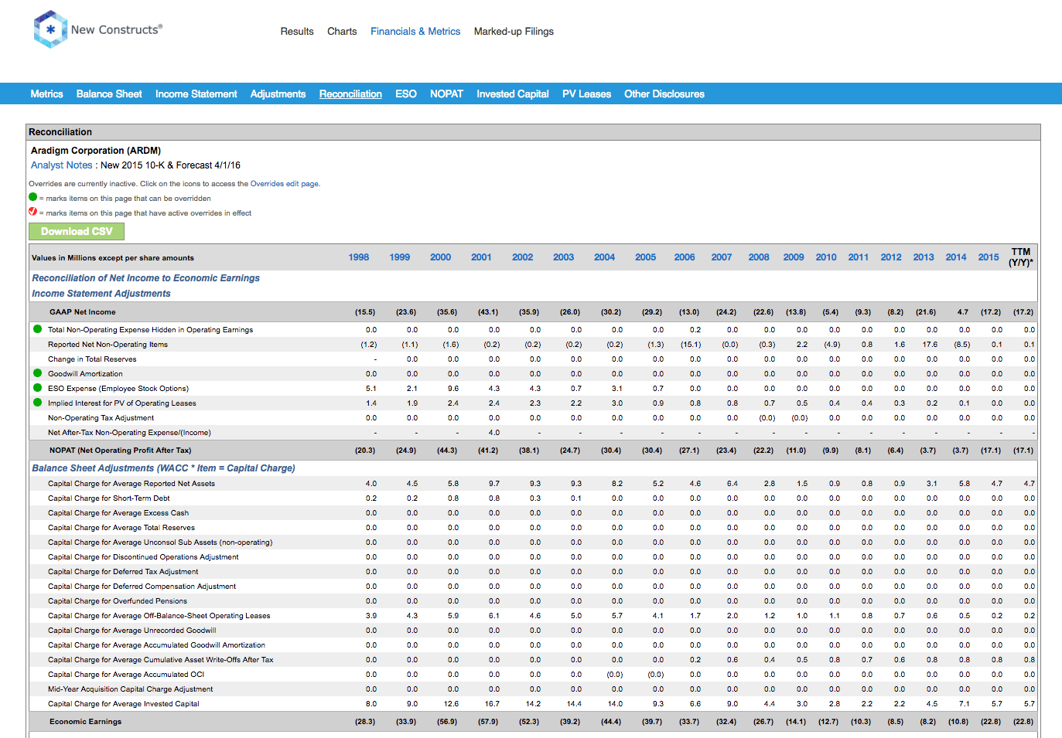Image resolution: width=1062 pixels, height=738 pixels.
Task: Click Capital Charge for Average Excess Cash row
Action: pyautogui.click(x=118, y=513)
